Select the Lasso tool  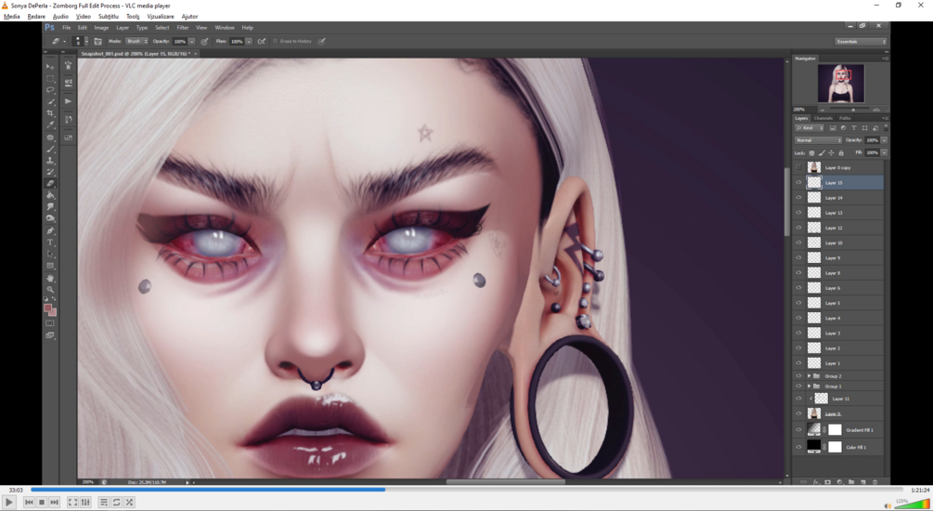(x=50, y=90)
